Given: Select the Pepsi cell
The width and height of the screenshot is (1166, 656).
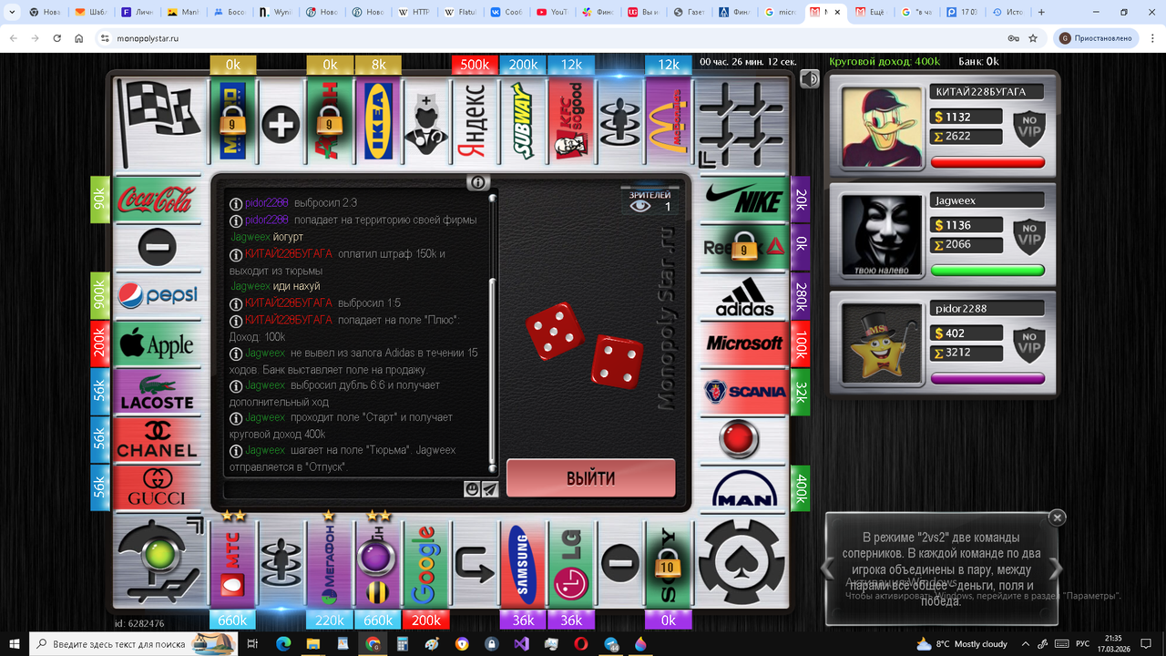Looking at the screenshot, I should 157,296.
